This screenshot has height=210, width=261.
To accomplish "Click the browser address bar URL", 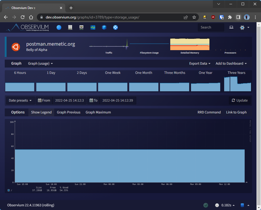I will coord(92,17).
